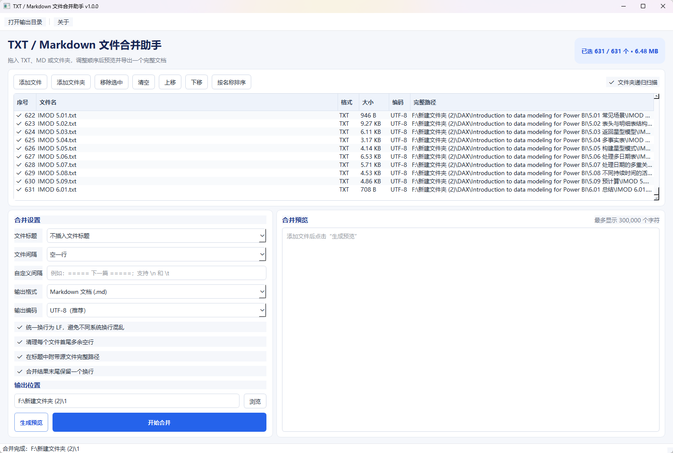
Task: Move the selected file up with 上移
Action: click(170, 82)
